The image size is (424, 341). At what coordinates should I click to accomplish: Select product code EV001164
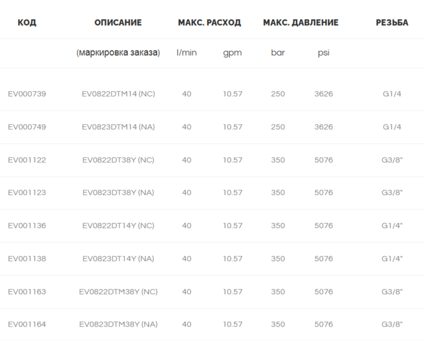[x=27, y=324]
